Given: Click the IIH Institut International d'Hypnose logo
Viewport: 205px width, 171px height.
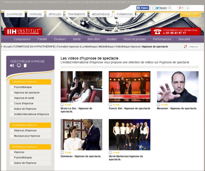Looking at the screenshot, I should [23, 31].
